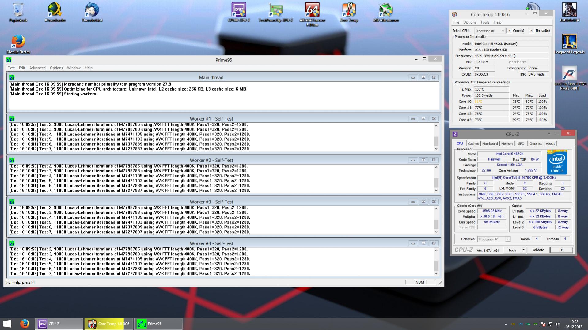Show hidden system tray icons
Screen dimensions: 588x330
506,324
